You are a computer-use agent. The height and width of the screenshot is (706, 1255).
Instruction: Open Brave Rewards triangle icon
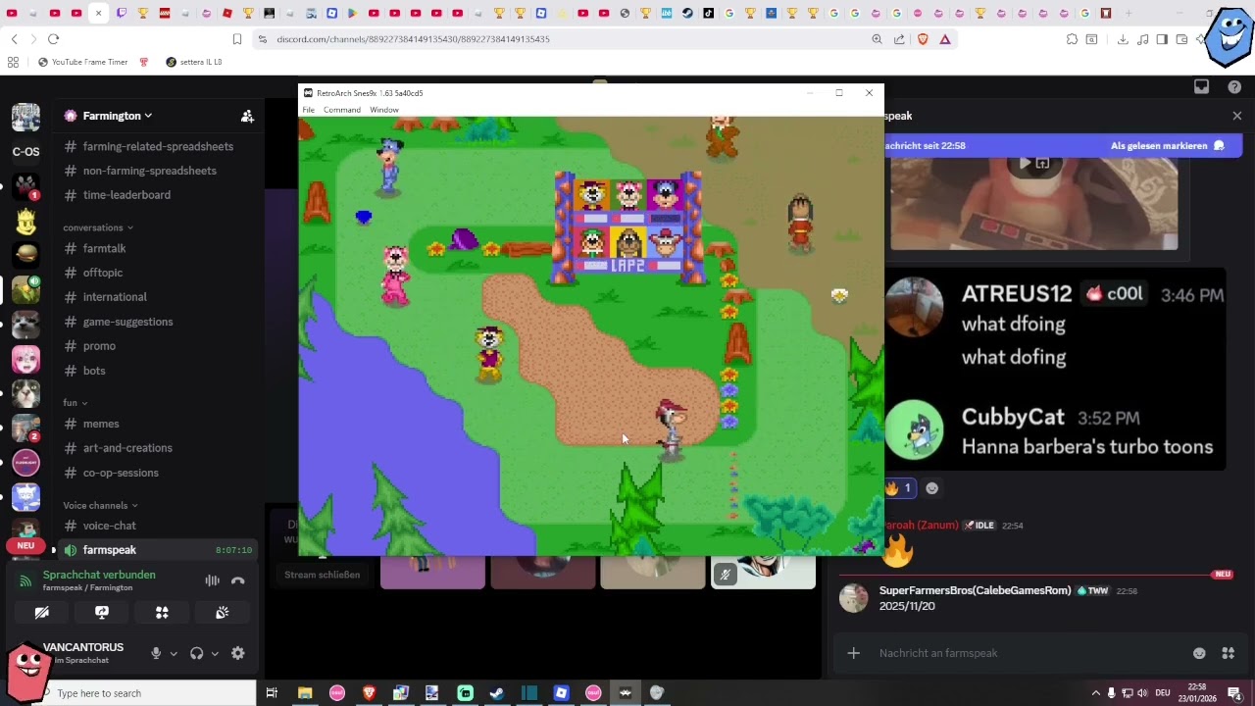point(945,39)
